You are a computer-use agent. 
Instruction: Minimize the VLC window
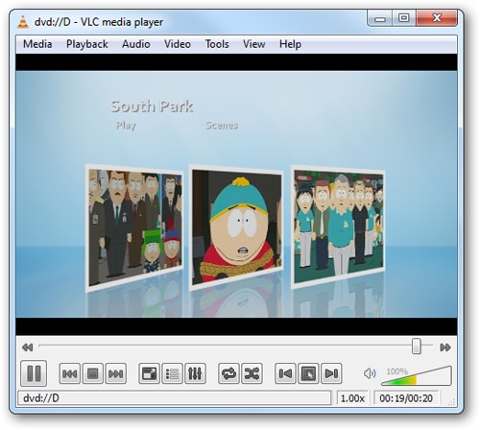pyautogui.click(x=380, y=18)
